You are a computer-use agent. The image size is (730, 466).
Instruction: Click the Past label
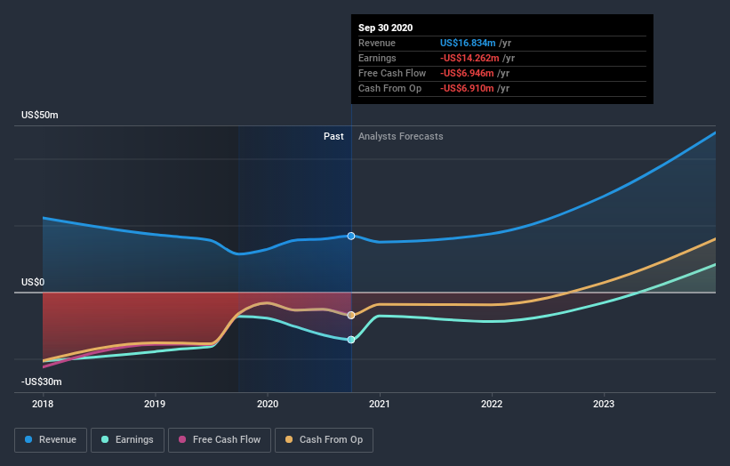point(333,136)
